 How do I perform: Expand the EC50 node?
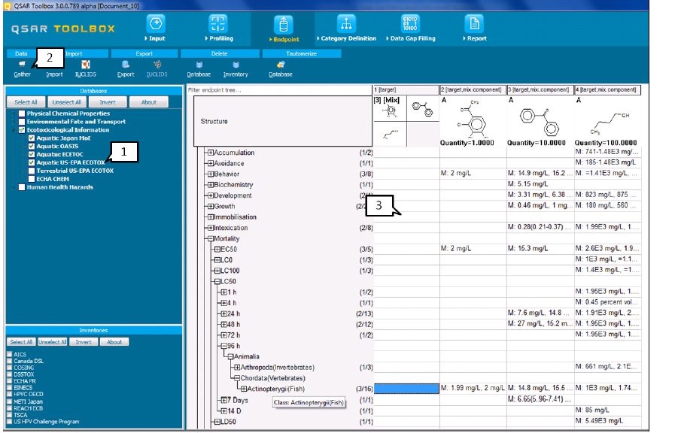click(x=217, y=250)
